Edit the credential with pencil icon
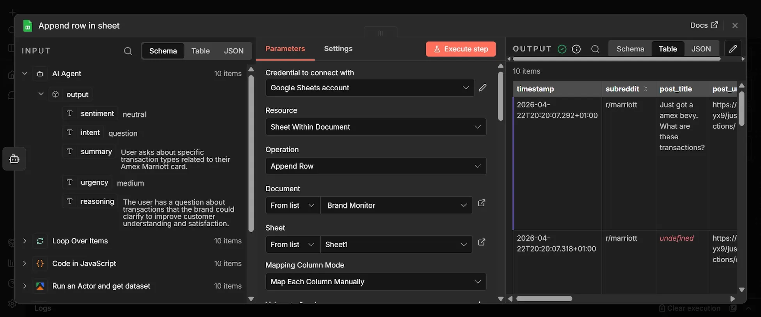The height and width of the screenshot is (317, 761). click(483, 88)
